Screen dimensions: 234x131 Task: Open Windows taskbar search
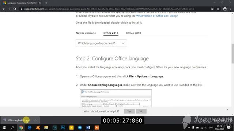tap(12, 128)
